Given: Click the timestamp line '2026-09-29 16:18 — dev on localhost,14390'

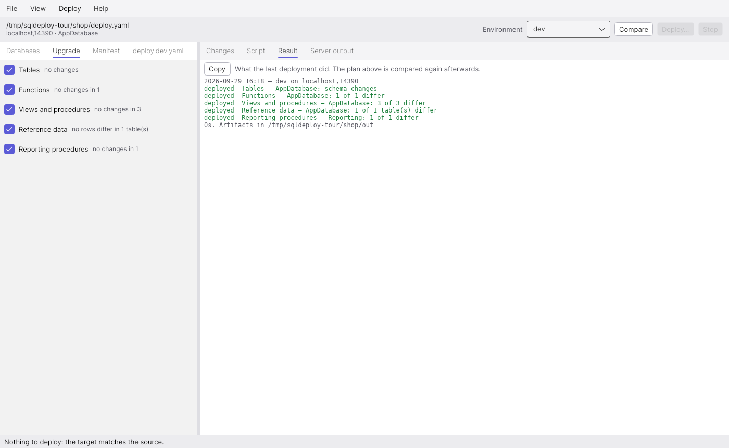Looking at the screenshot, I should click(281, 81).
